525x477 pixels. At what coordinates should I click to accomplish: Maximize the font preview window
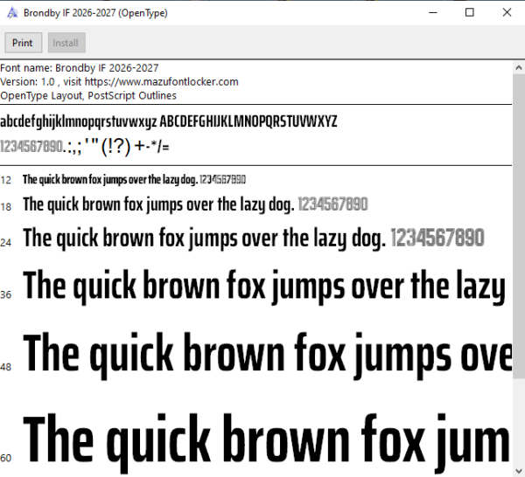click(x=470, y=13)
